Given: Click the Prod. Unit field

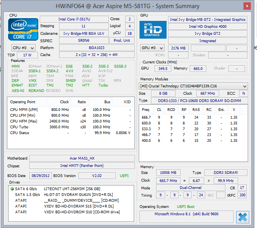Looking at the screenshot, I should click(x=123, y=41).
